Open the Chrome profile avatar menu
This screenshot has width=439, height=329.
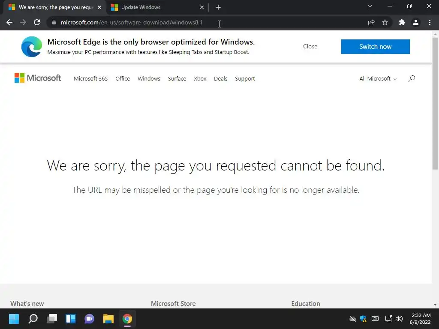coord(416,22)
